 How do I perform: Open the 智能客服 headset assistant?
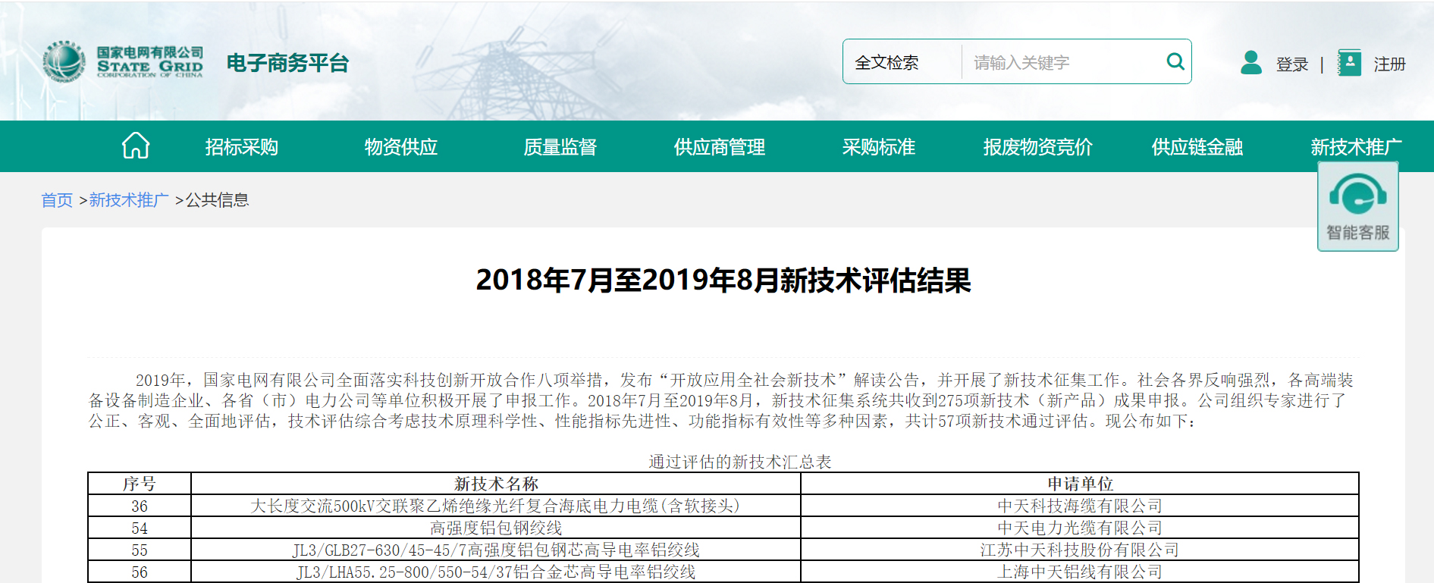(1357, 207)
